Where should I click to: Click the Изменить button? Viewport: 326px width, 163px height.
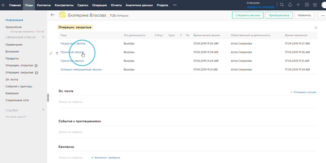coord(305,15)
